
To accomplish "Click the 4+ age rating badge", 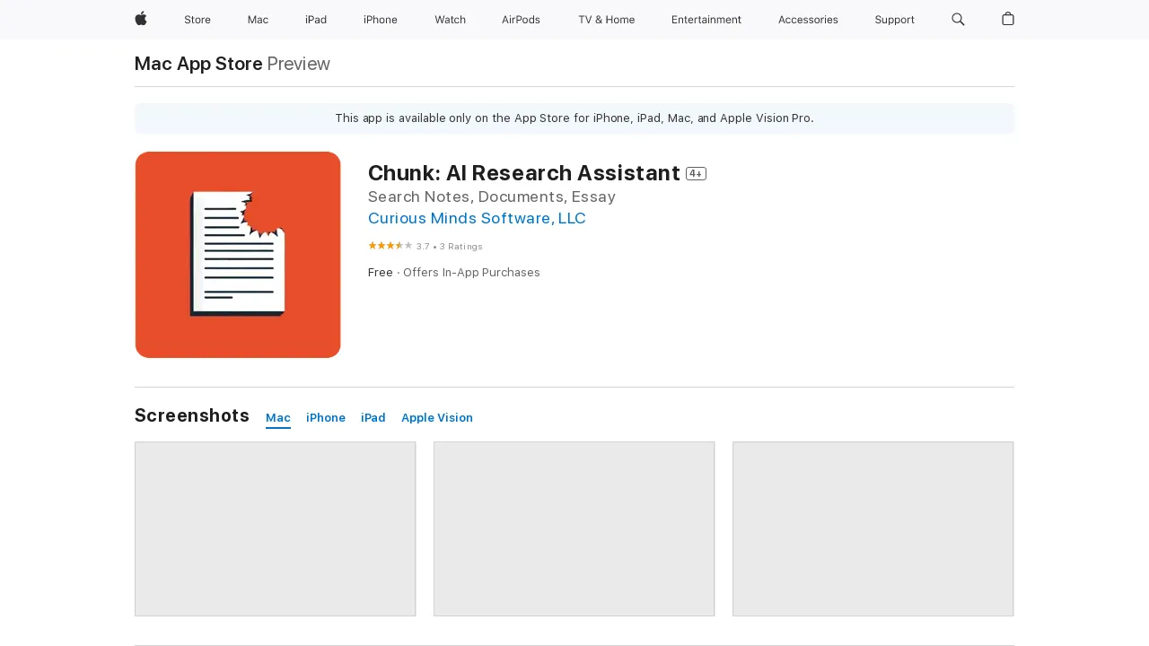I will tap(696, 174).
